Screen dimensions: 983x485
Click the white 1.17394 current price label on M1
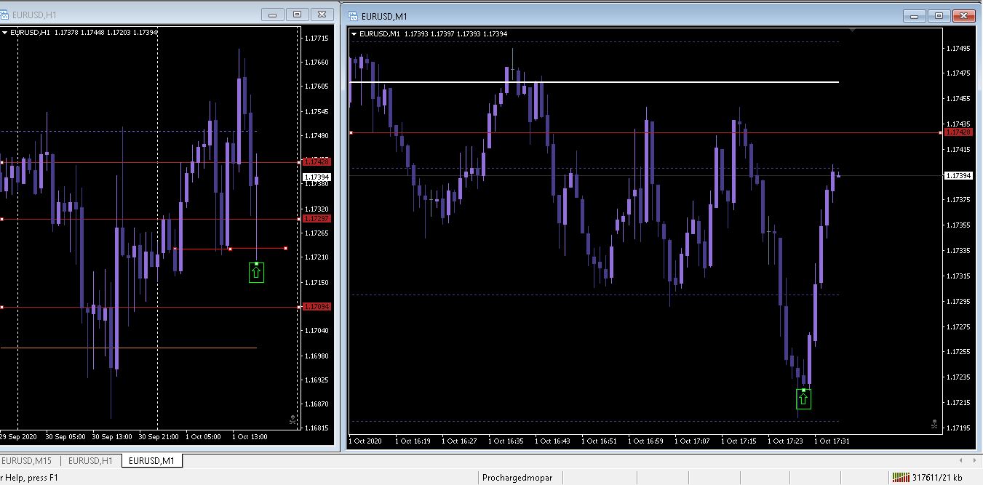coord(958,176)
